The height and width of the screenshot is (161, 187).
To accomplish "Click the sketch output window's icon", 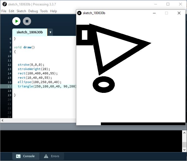I will coord(79,13).
